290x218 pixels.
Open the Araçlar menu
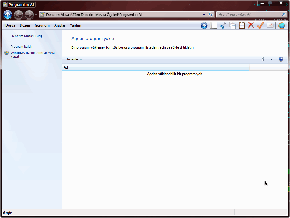click(60, 25)
